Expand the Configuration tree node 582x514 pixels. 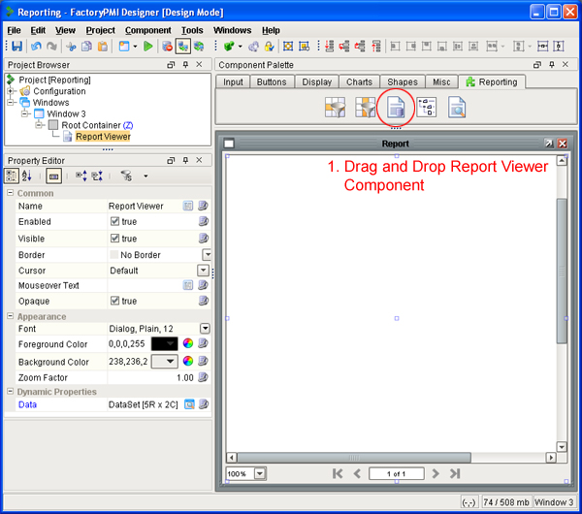[11, 91]
